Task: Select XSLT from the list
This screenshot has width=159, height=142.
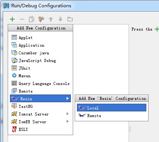Action: pos(40,129)
